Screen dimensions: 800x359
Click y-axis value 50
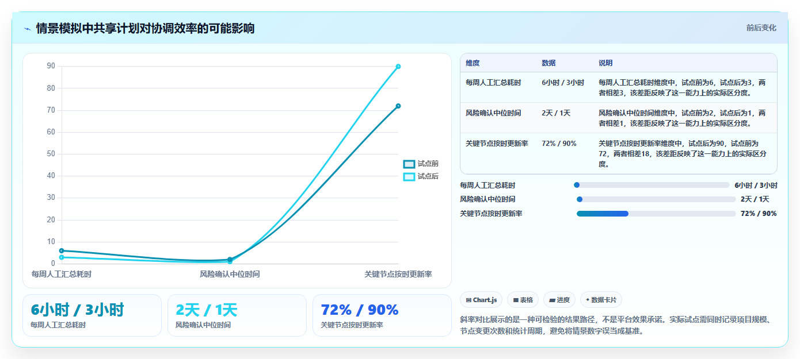[51, 154]
